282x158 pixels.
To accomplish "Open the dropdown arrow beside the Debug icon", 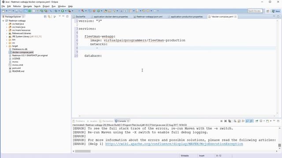I will (59, 11).
